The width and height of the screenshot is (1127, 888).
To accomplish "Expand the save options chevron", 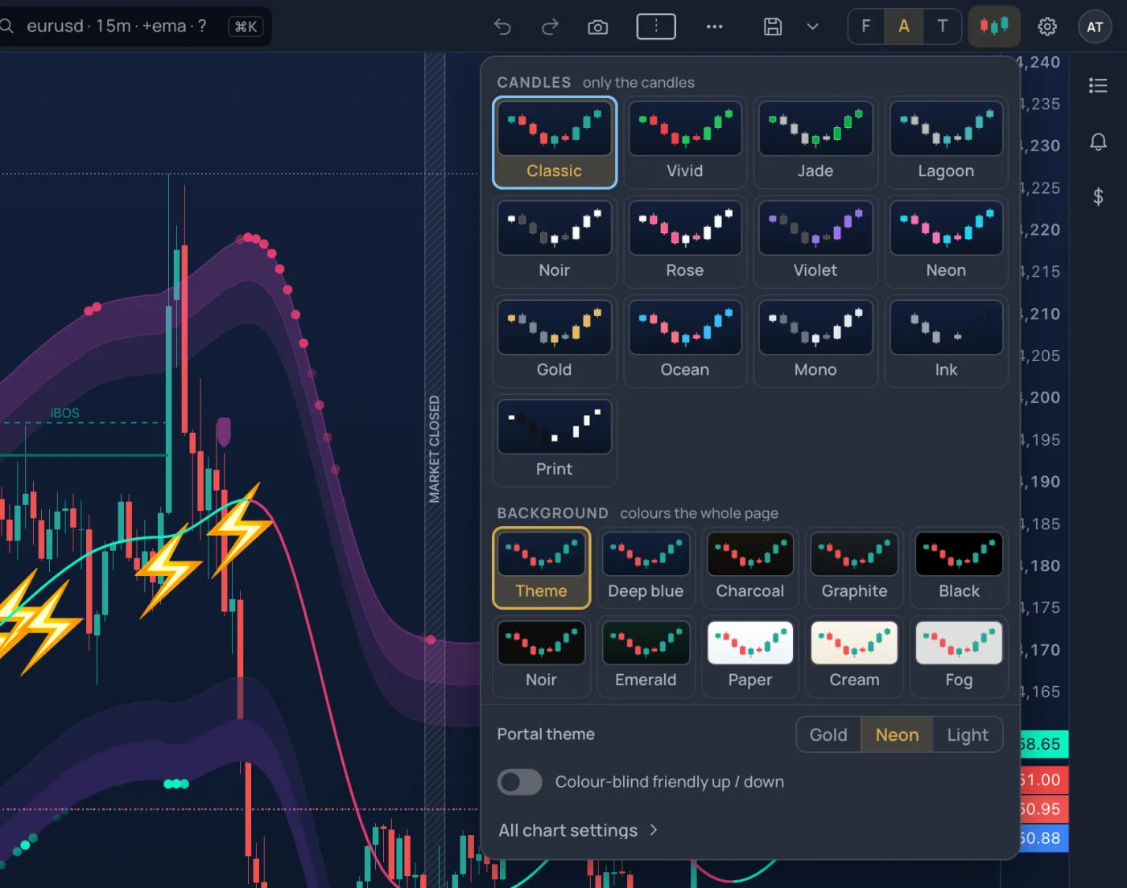I will click(813, 27).
